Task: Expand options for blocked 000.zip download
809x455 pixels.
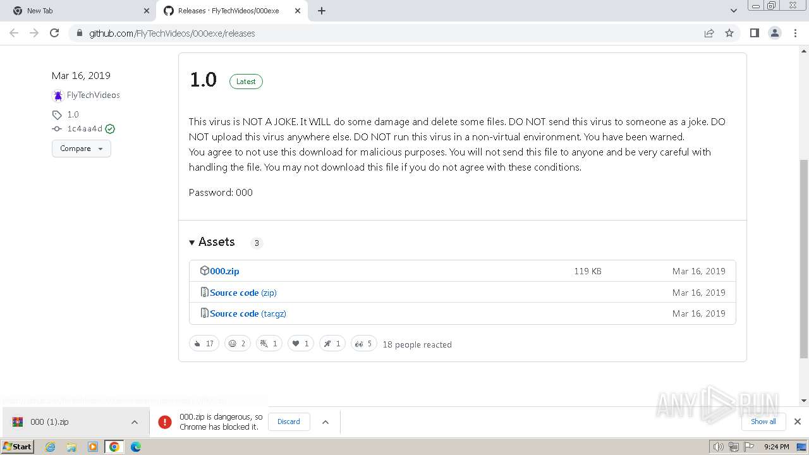Action: pyautogui.click(x=325, y=422)
